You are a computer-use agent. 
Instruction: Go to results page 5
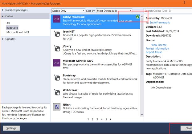pos(106,119)
